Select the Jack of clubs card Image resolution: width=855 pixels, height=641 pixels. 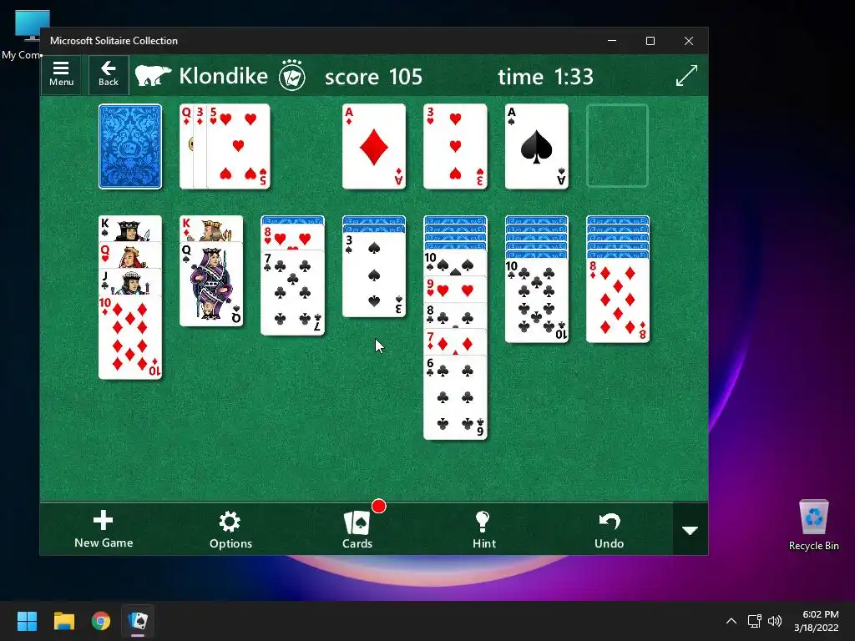point(129,282)
